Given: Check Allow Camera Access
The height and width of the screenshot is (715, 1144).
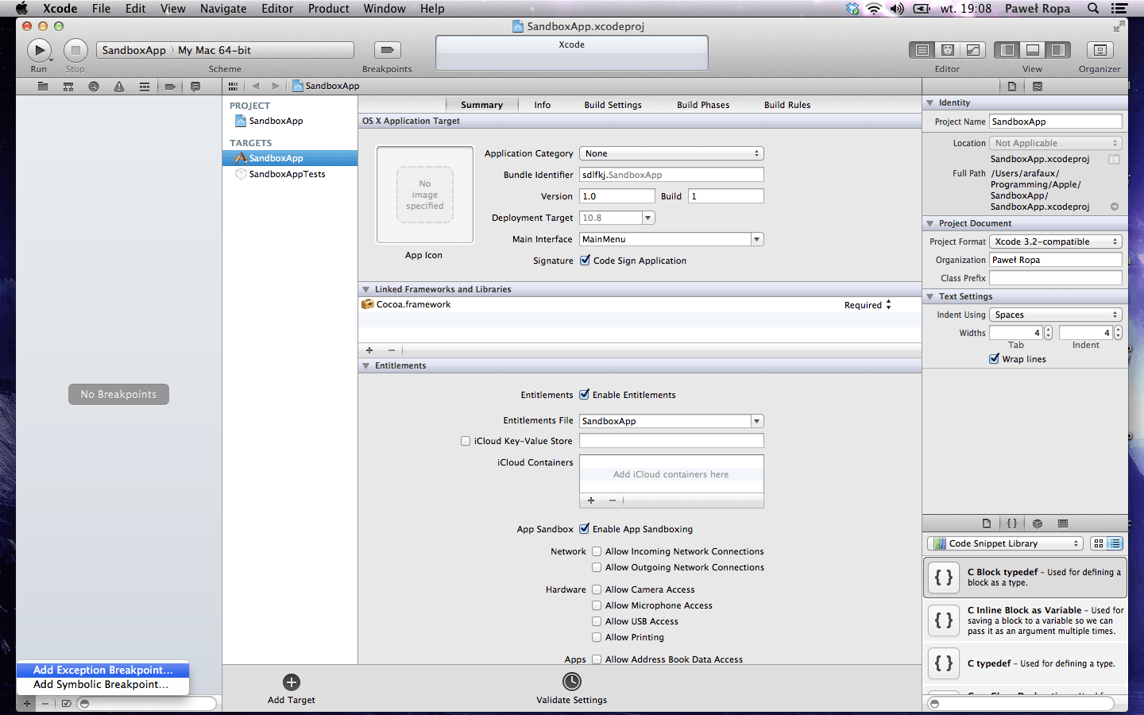Looking at the screenshot, I should 597,589.
